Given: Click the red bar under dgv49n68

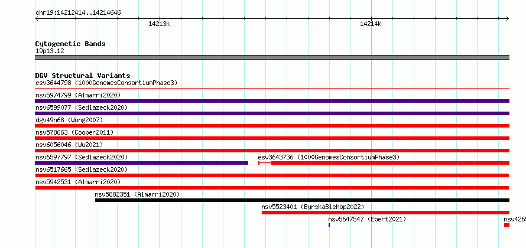Looking at the screenshot, I should pos(272,126).
